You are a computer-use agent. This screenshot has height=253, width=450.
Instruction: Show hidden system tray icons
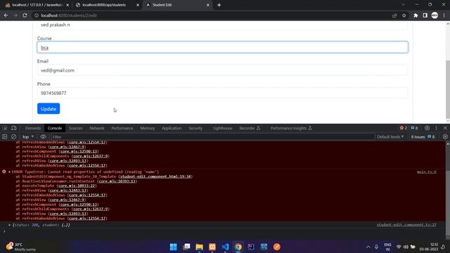[x=368, y=247]
